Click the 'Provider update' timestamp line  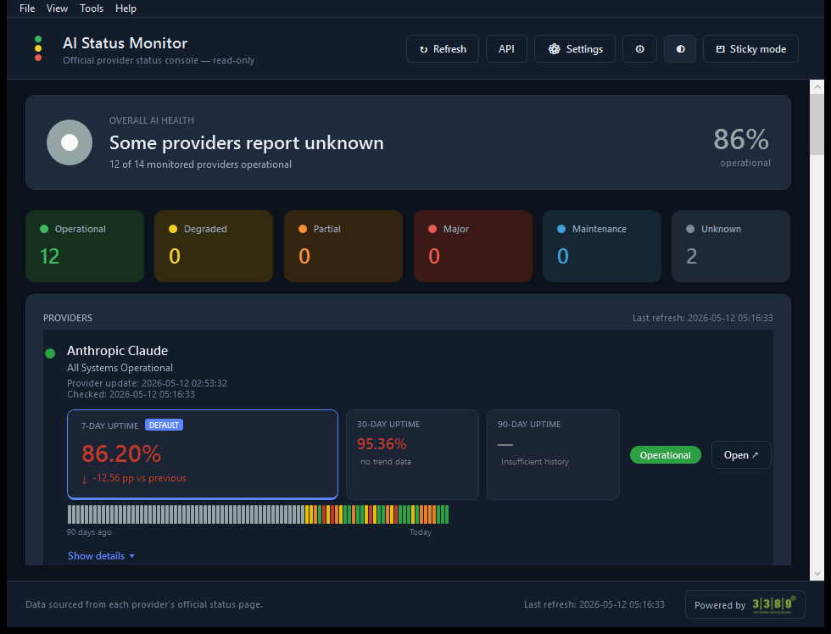pos(147,383)
